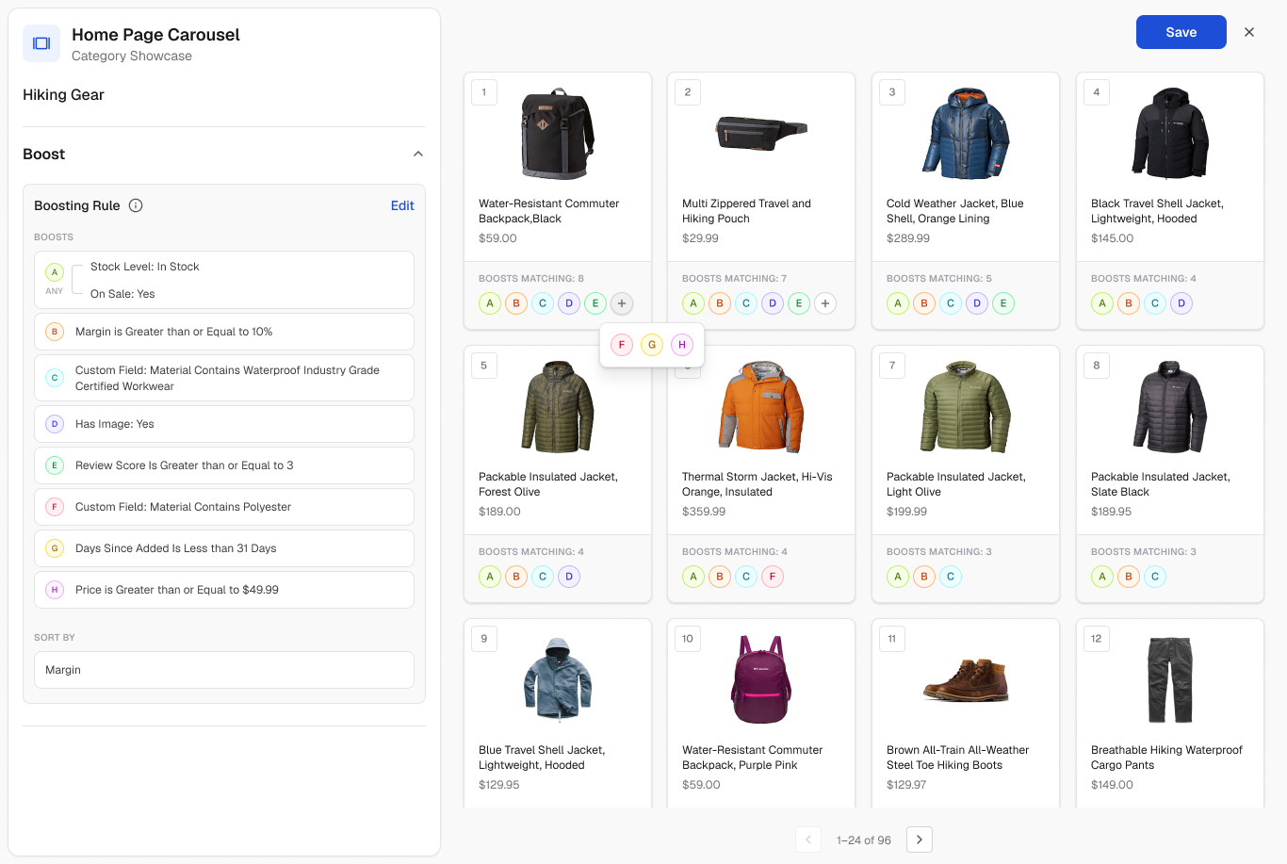
Task: Click the Brown Hiking Boots thumbnail
Action: click(966, 680)
